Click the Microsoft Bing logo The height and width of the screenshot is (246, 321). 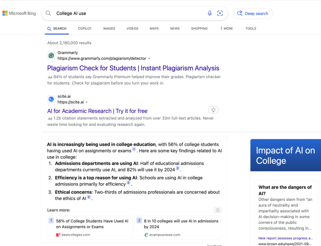click(x=19, y=13)
